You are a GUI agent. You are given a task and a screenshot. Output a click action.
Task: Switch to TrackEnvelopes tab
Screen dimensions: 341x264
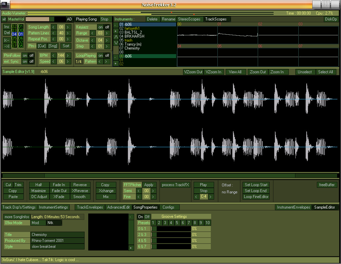[x=90, y=207]
